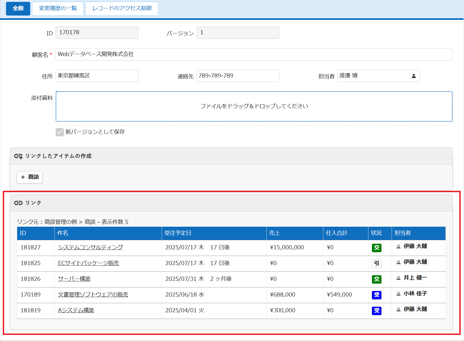Click the person icon in 担当者 field
464x341 pixels.
pyautogui.click(x=413, y=76)
